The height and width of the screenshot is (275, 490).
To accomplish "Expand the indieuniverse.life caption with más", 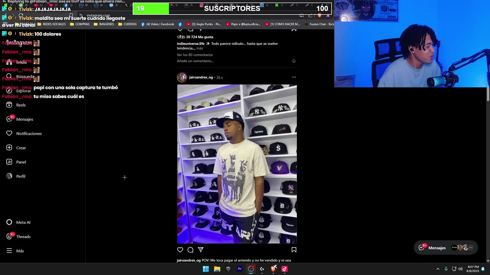I will point(200,49).
